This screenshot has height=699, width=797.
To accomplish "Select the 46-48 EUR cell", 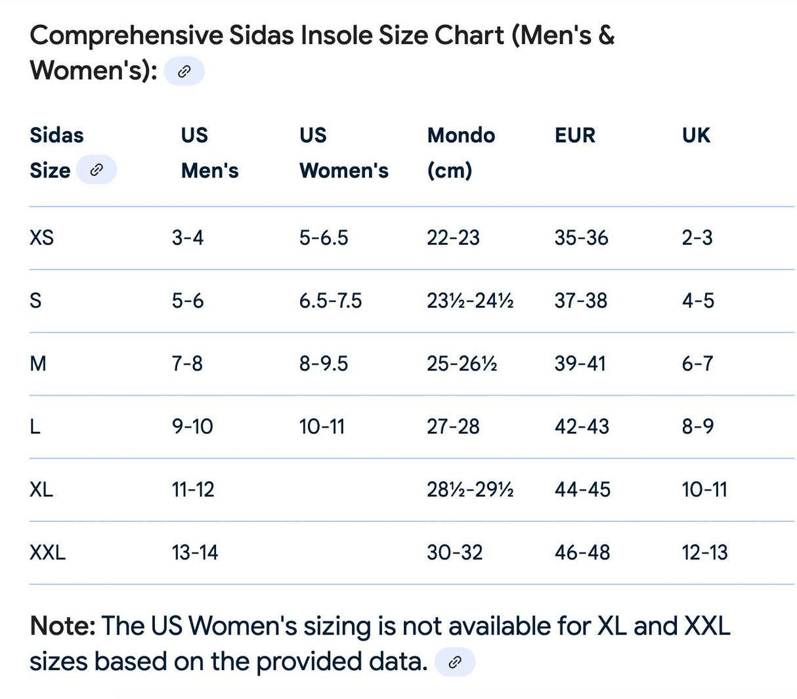I will pos(582,553).
